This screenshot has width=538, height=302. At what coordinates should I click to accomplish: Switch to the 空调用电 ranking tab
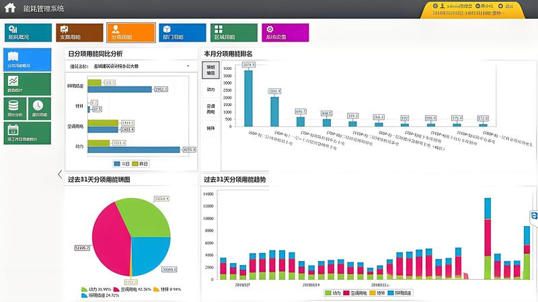pos(210,109)
